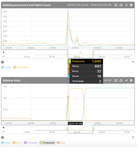
Task: Click the Busy legend label
Action: click(x=63, y=143)
